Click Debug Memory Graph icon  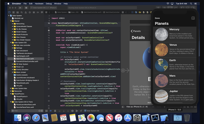point(77,111)
